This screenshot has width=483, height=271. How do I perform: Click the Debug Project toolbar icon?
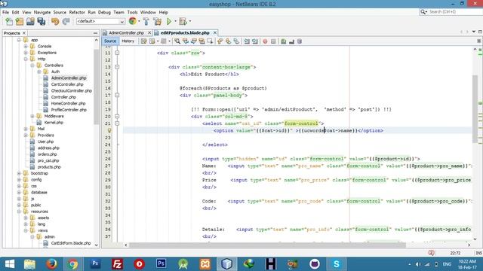coord(183,21)
